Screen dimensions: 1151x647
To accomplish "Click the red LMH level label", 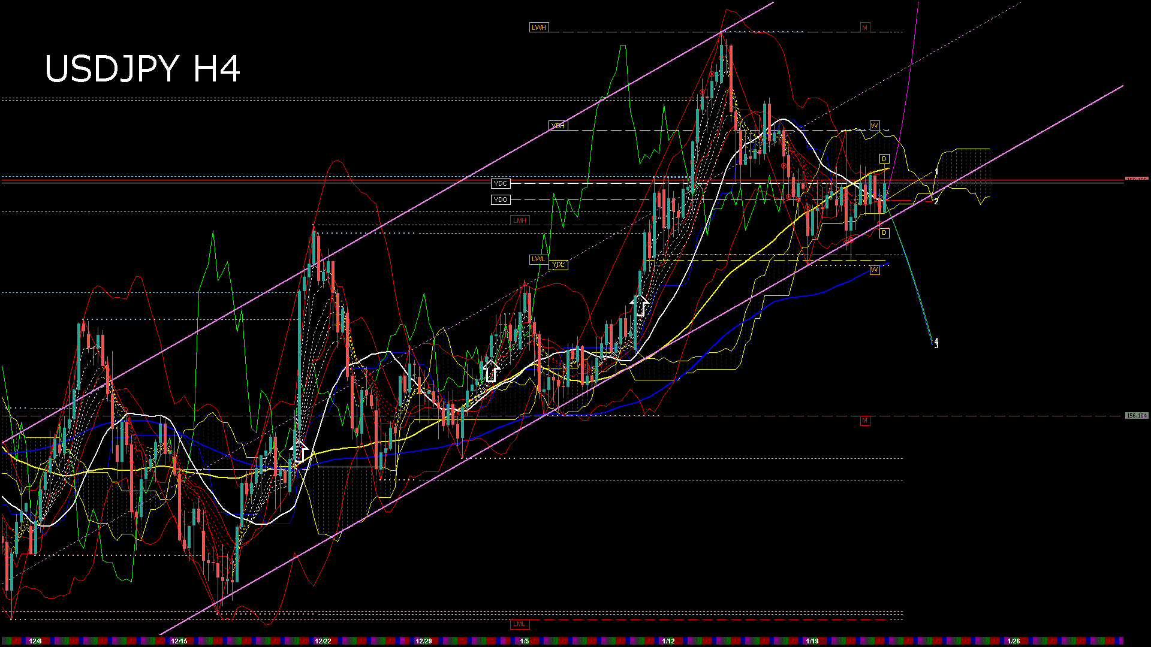I will tap(519, 220).
